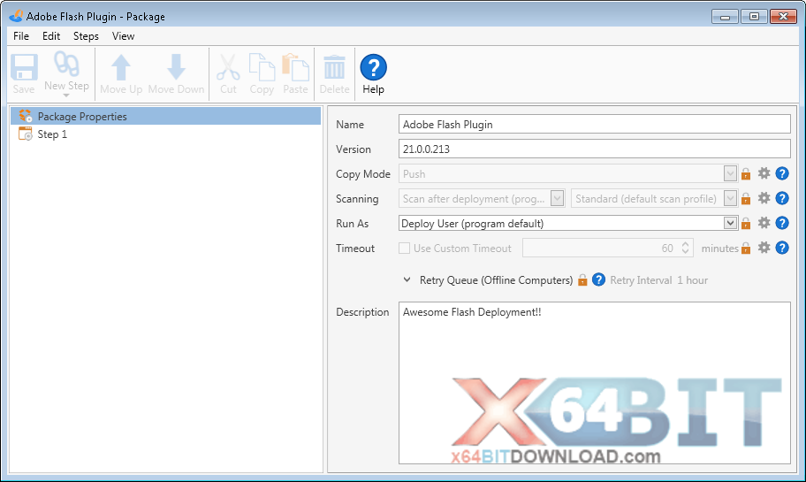Minimize the Adobe Flash Plugin window
The height and width of the screenshot is (482, 806).
[x=725, y=17]
